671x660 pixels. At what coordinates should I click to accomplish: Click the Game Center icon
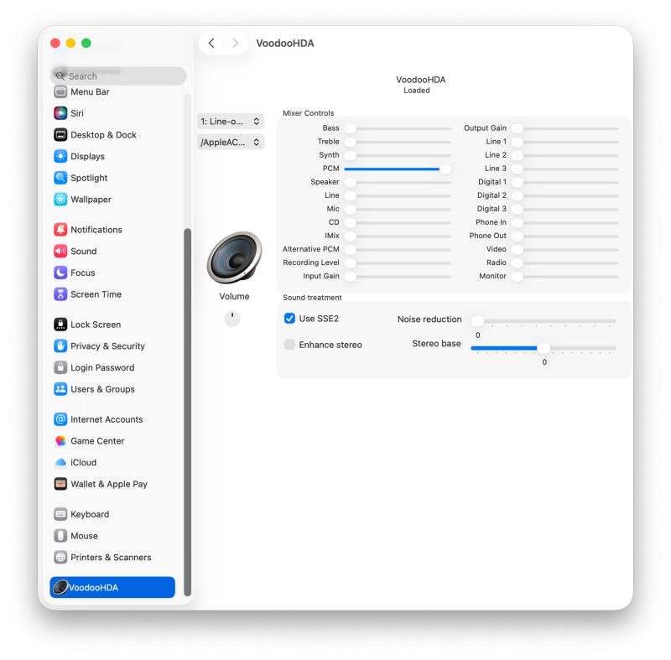(60, 441)
